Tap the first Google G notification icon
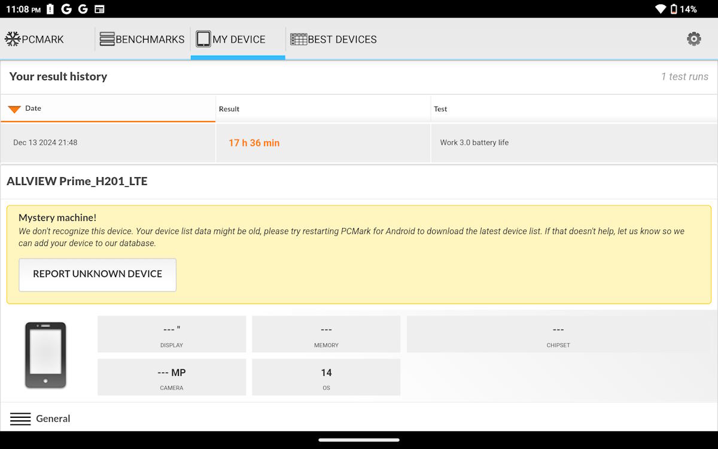Viewport: 718px width, 449px height. 66,9
